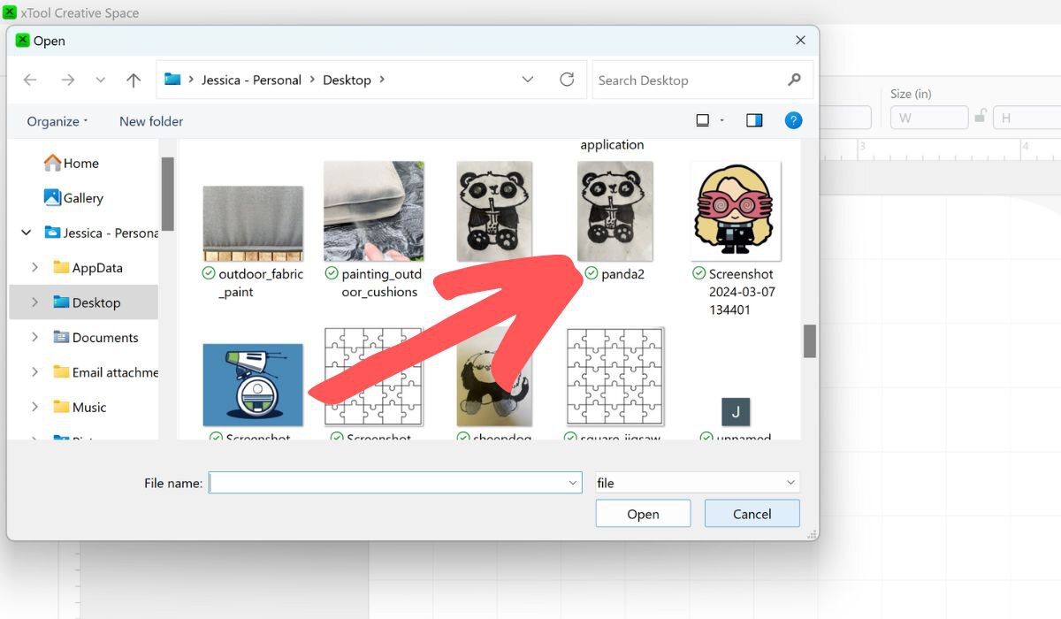Click the blue Help question mark icon
This screenshot has width=1061, height=619.
click(793, 121)
